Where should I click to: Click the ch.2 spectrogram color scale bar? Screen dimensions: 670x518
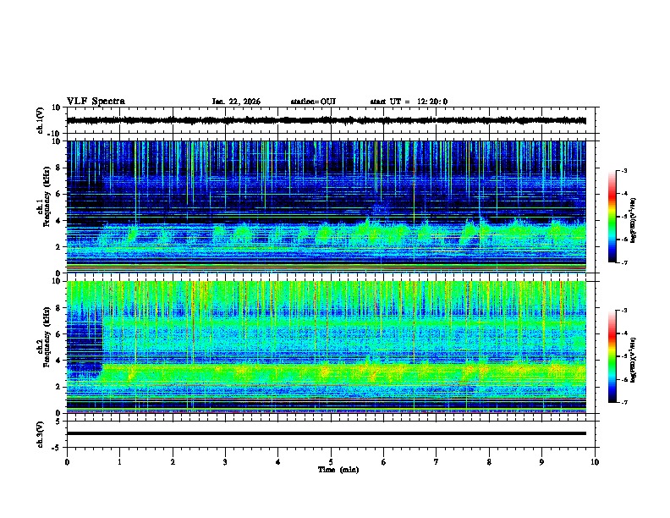(x=612, y=356)
